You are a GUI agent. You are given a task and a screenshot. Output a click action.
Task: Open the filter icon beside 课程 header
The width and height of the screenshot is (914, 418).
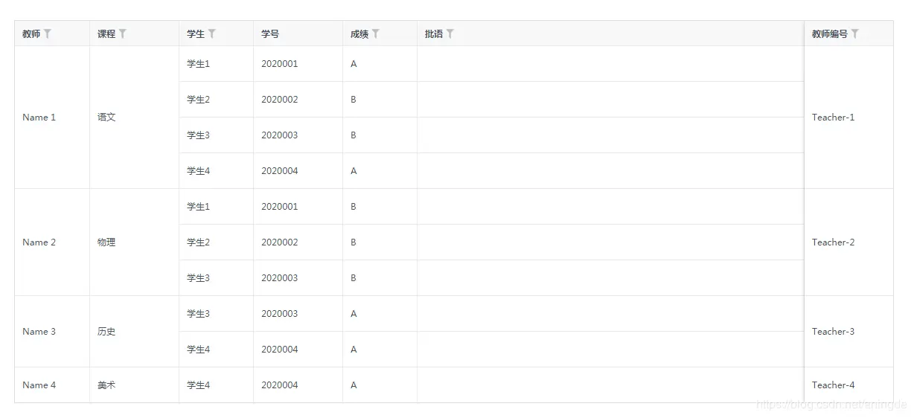pyautogui.click(x=123, y=33)
